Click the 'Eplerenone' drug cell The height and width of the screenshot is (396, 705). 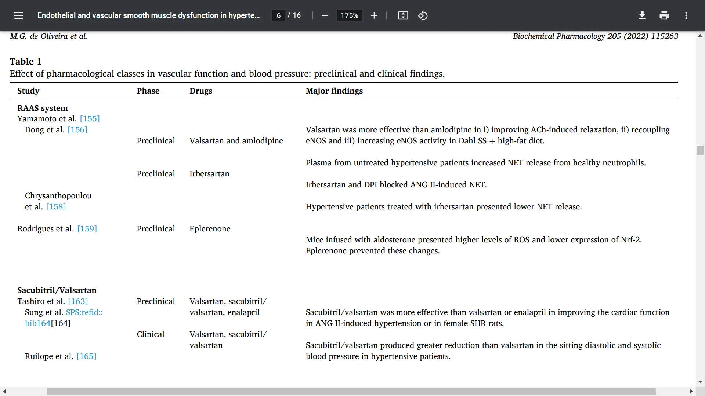210,229
